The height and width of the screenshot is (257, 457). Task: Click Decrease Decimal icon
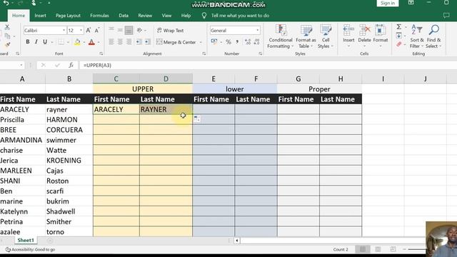coord(257,42)
